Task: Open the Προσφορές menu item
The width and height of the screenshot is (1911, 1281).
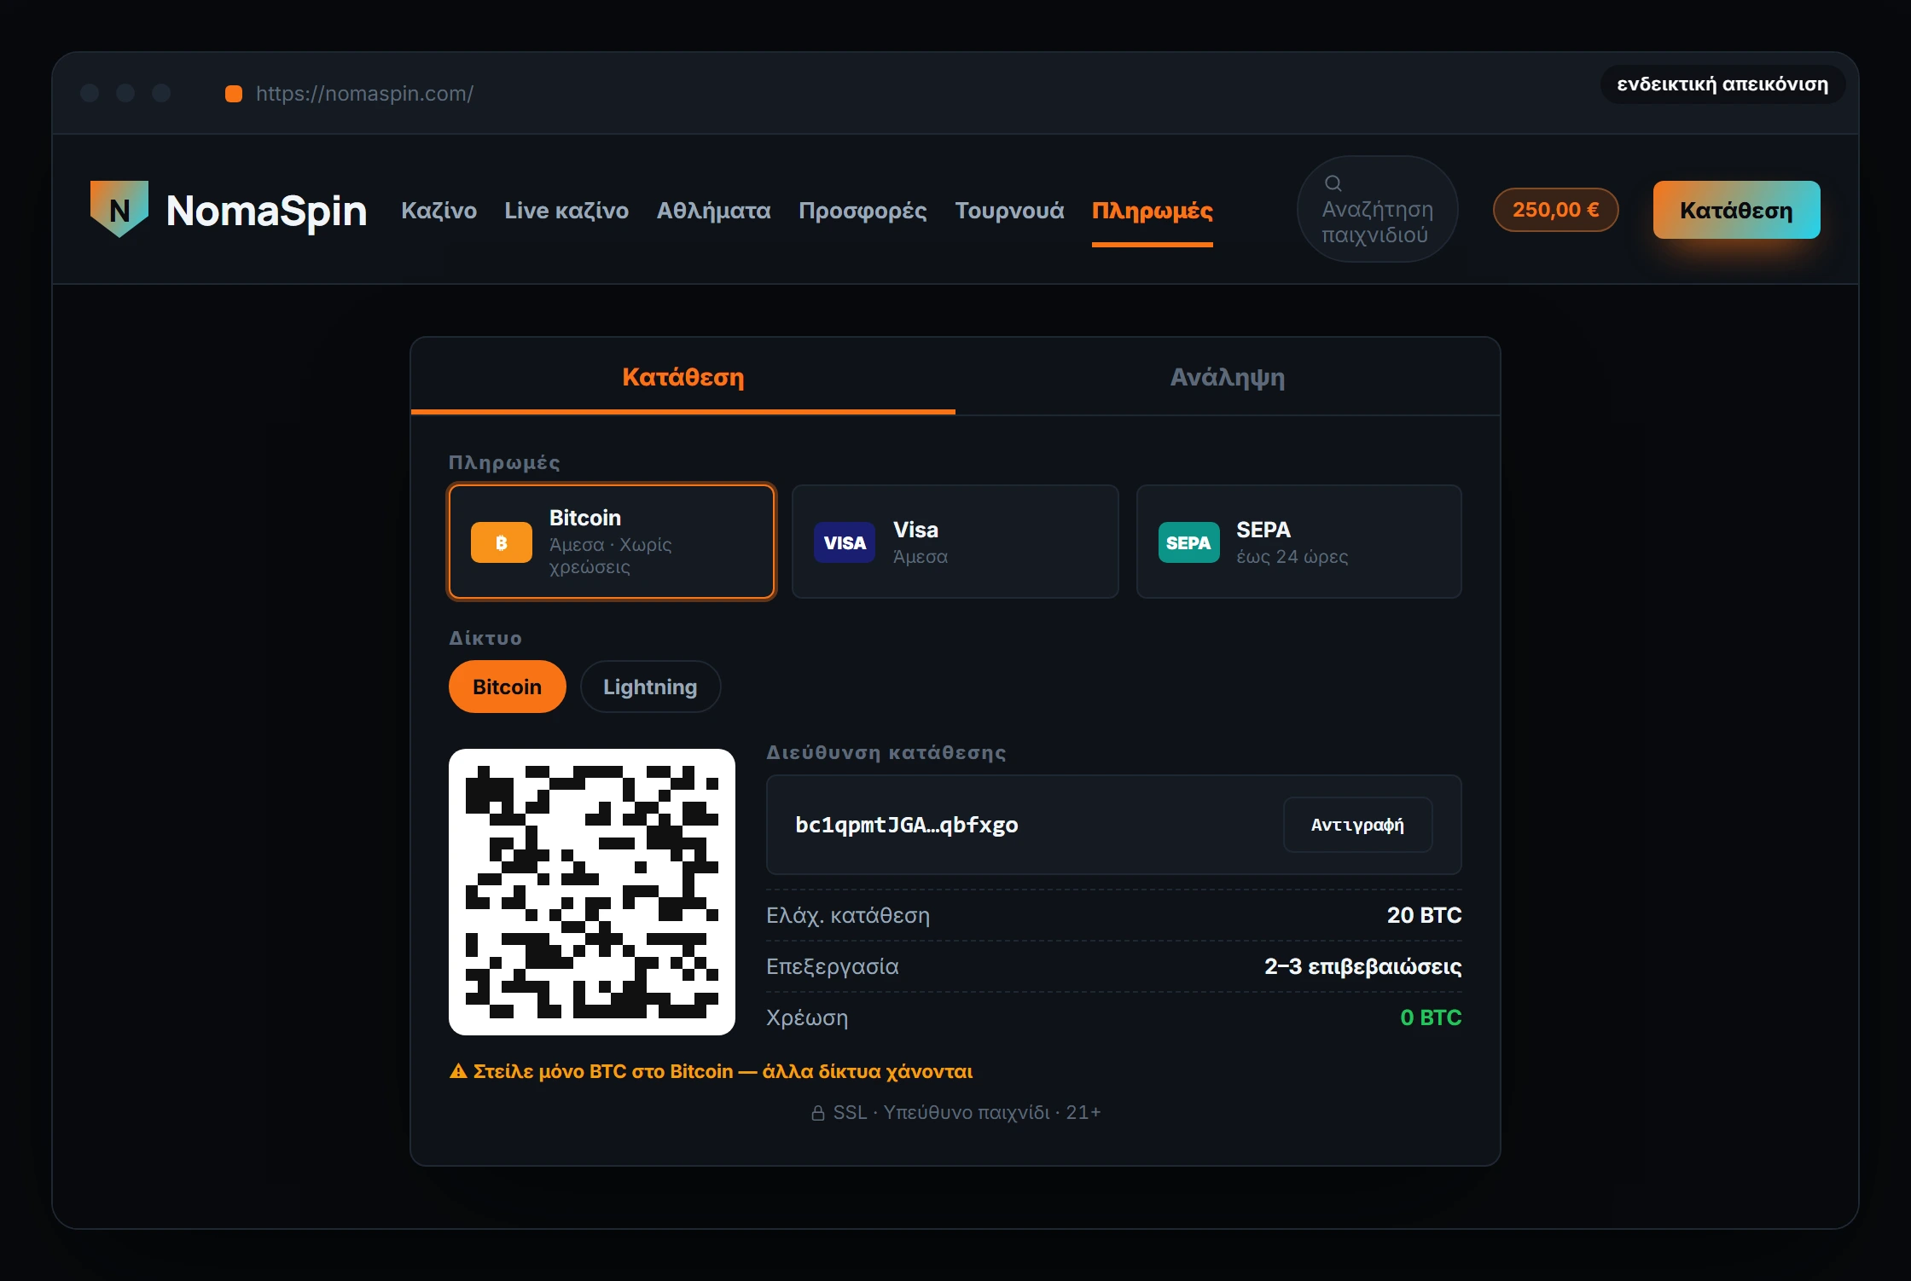Action: [863, 210]
